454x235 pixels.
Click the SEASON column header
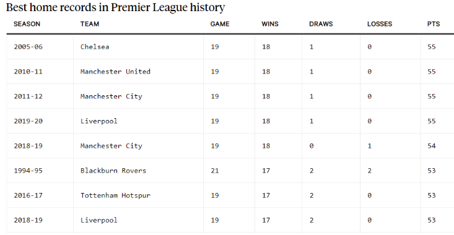tap(27, 24)
